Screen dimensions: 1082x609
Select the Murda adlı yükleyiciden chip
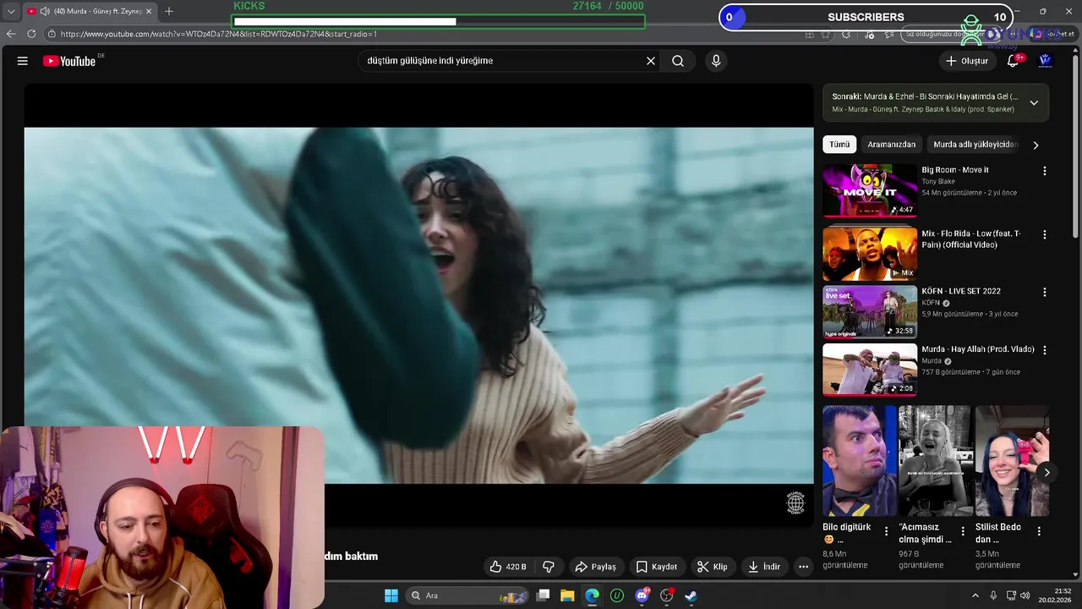(x=975, y=145)
